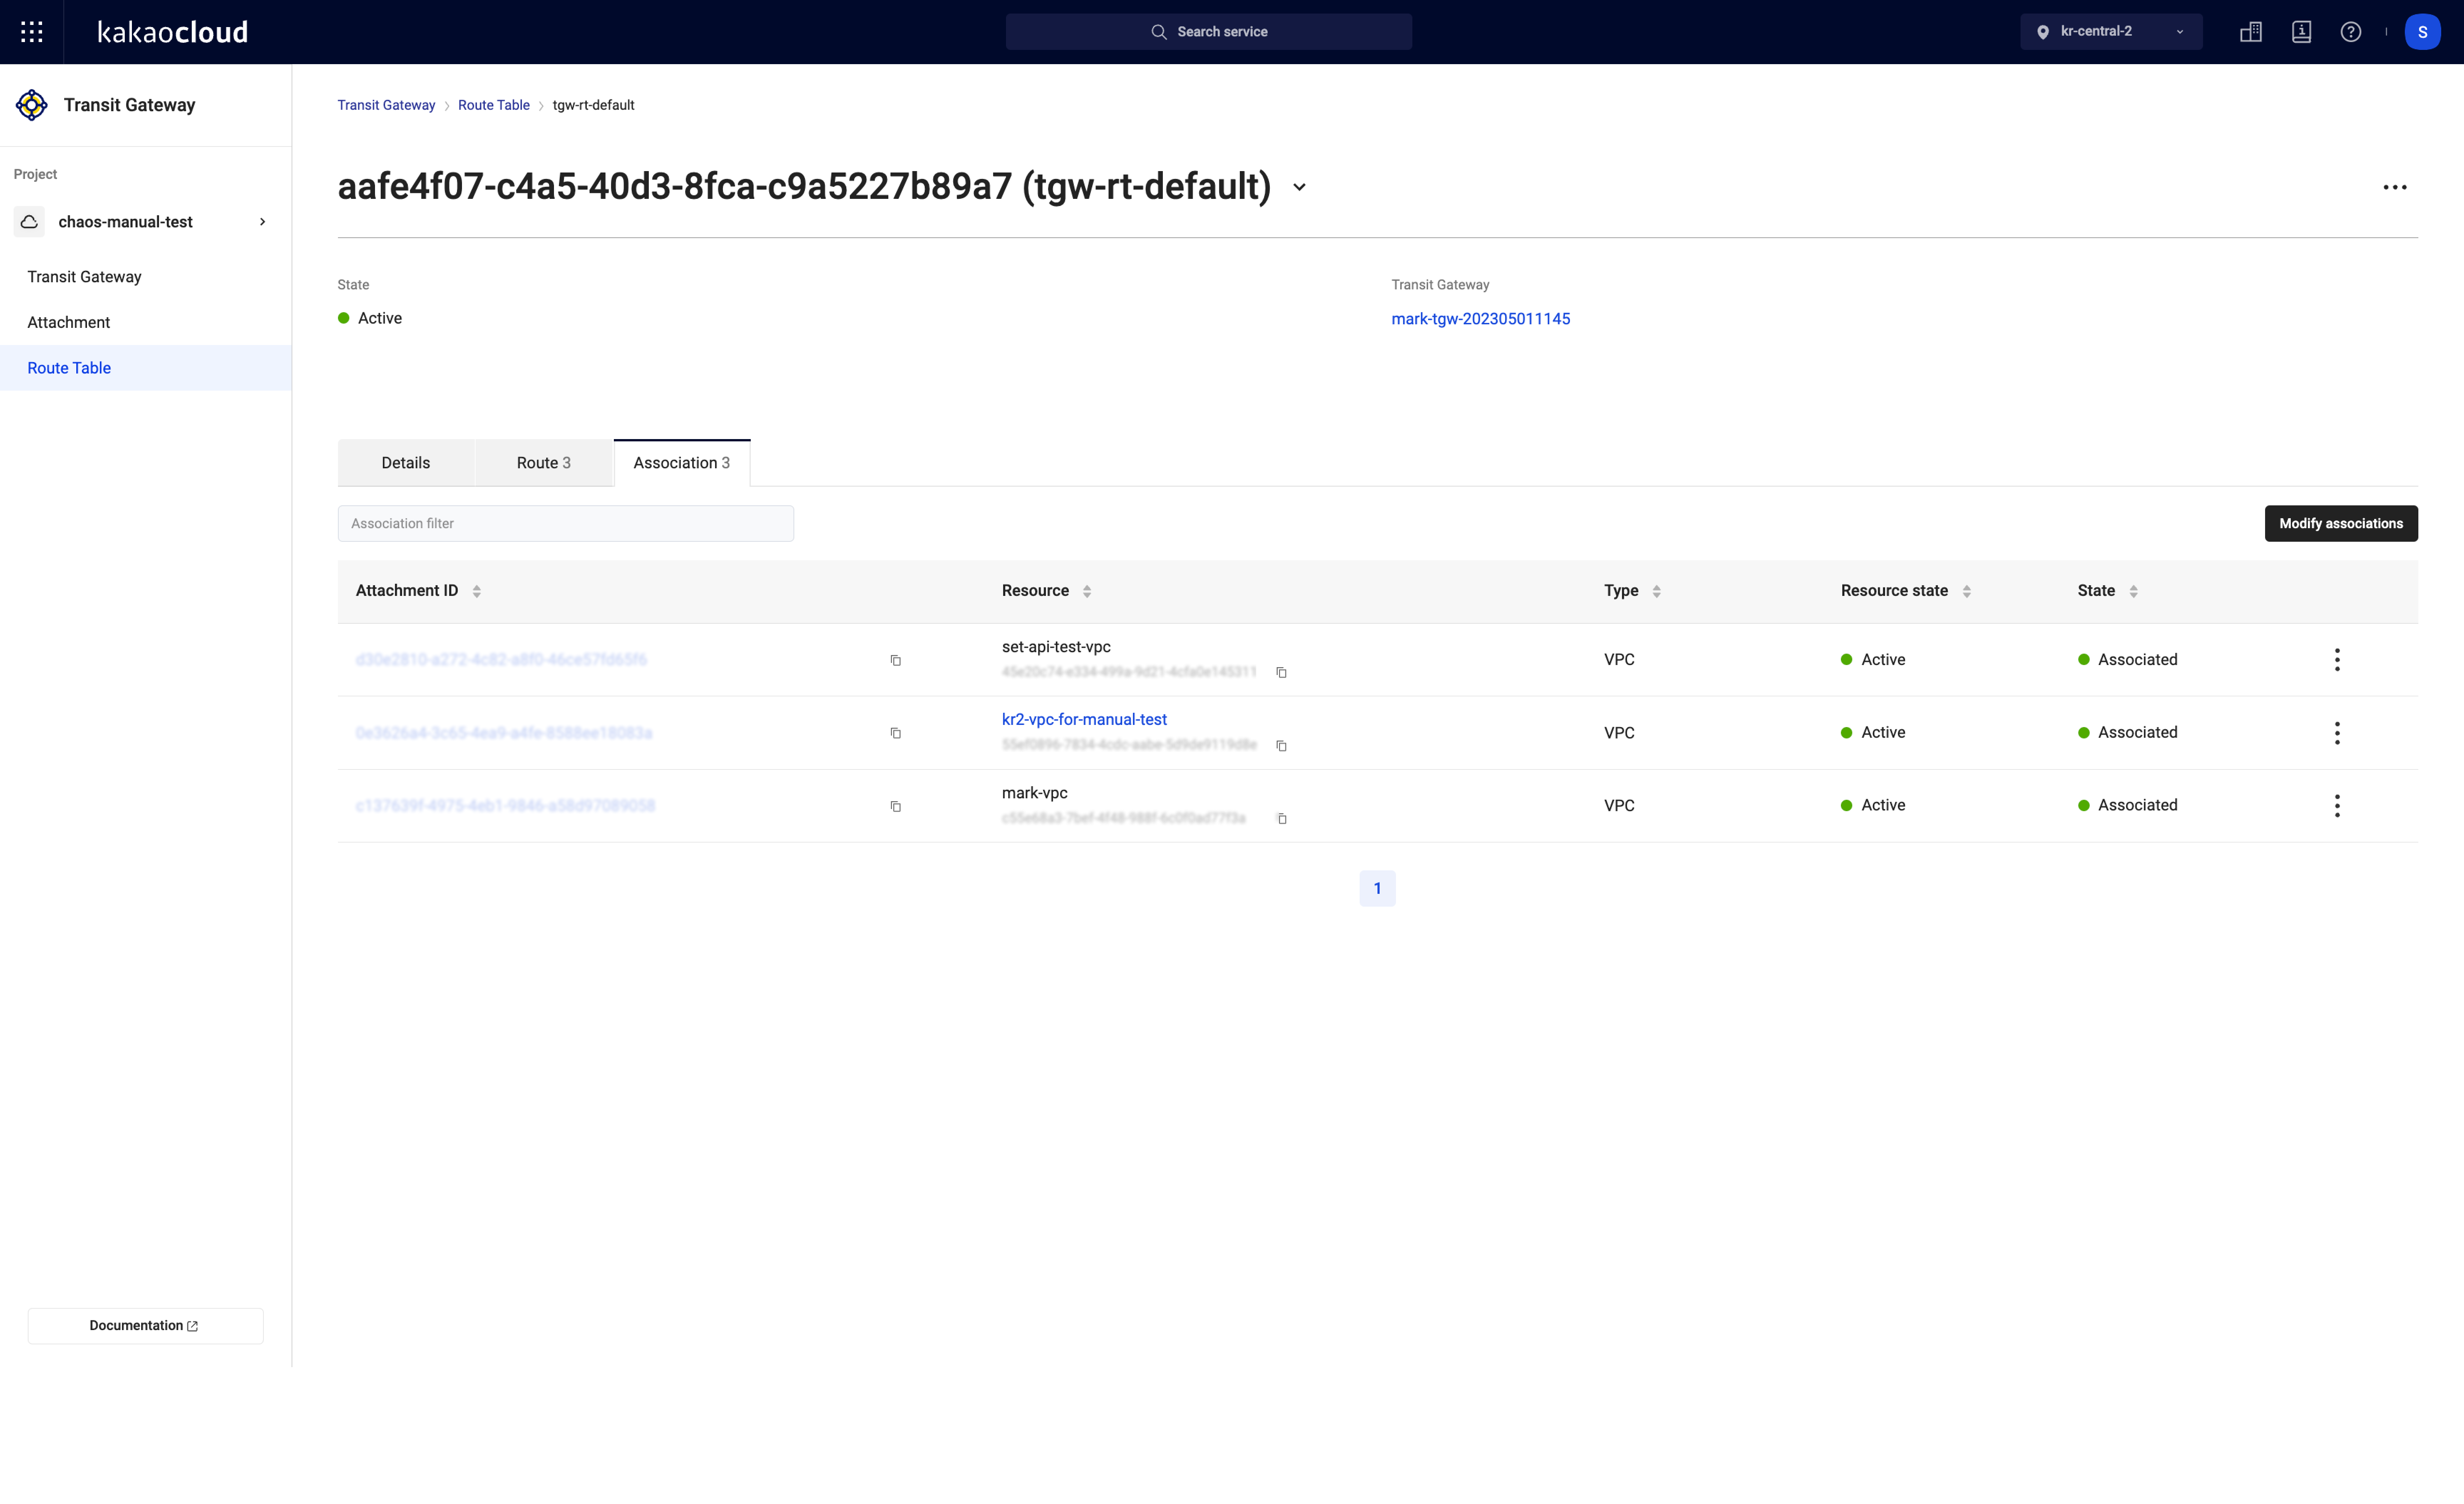Image resolution: width=2464 pixels, height=1504 pixels.
Task: Open the organization building icon
Action: click(2251, 32)
